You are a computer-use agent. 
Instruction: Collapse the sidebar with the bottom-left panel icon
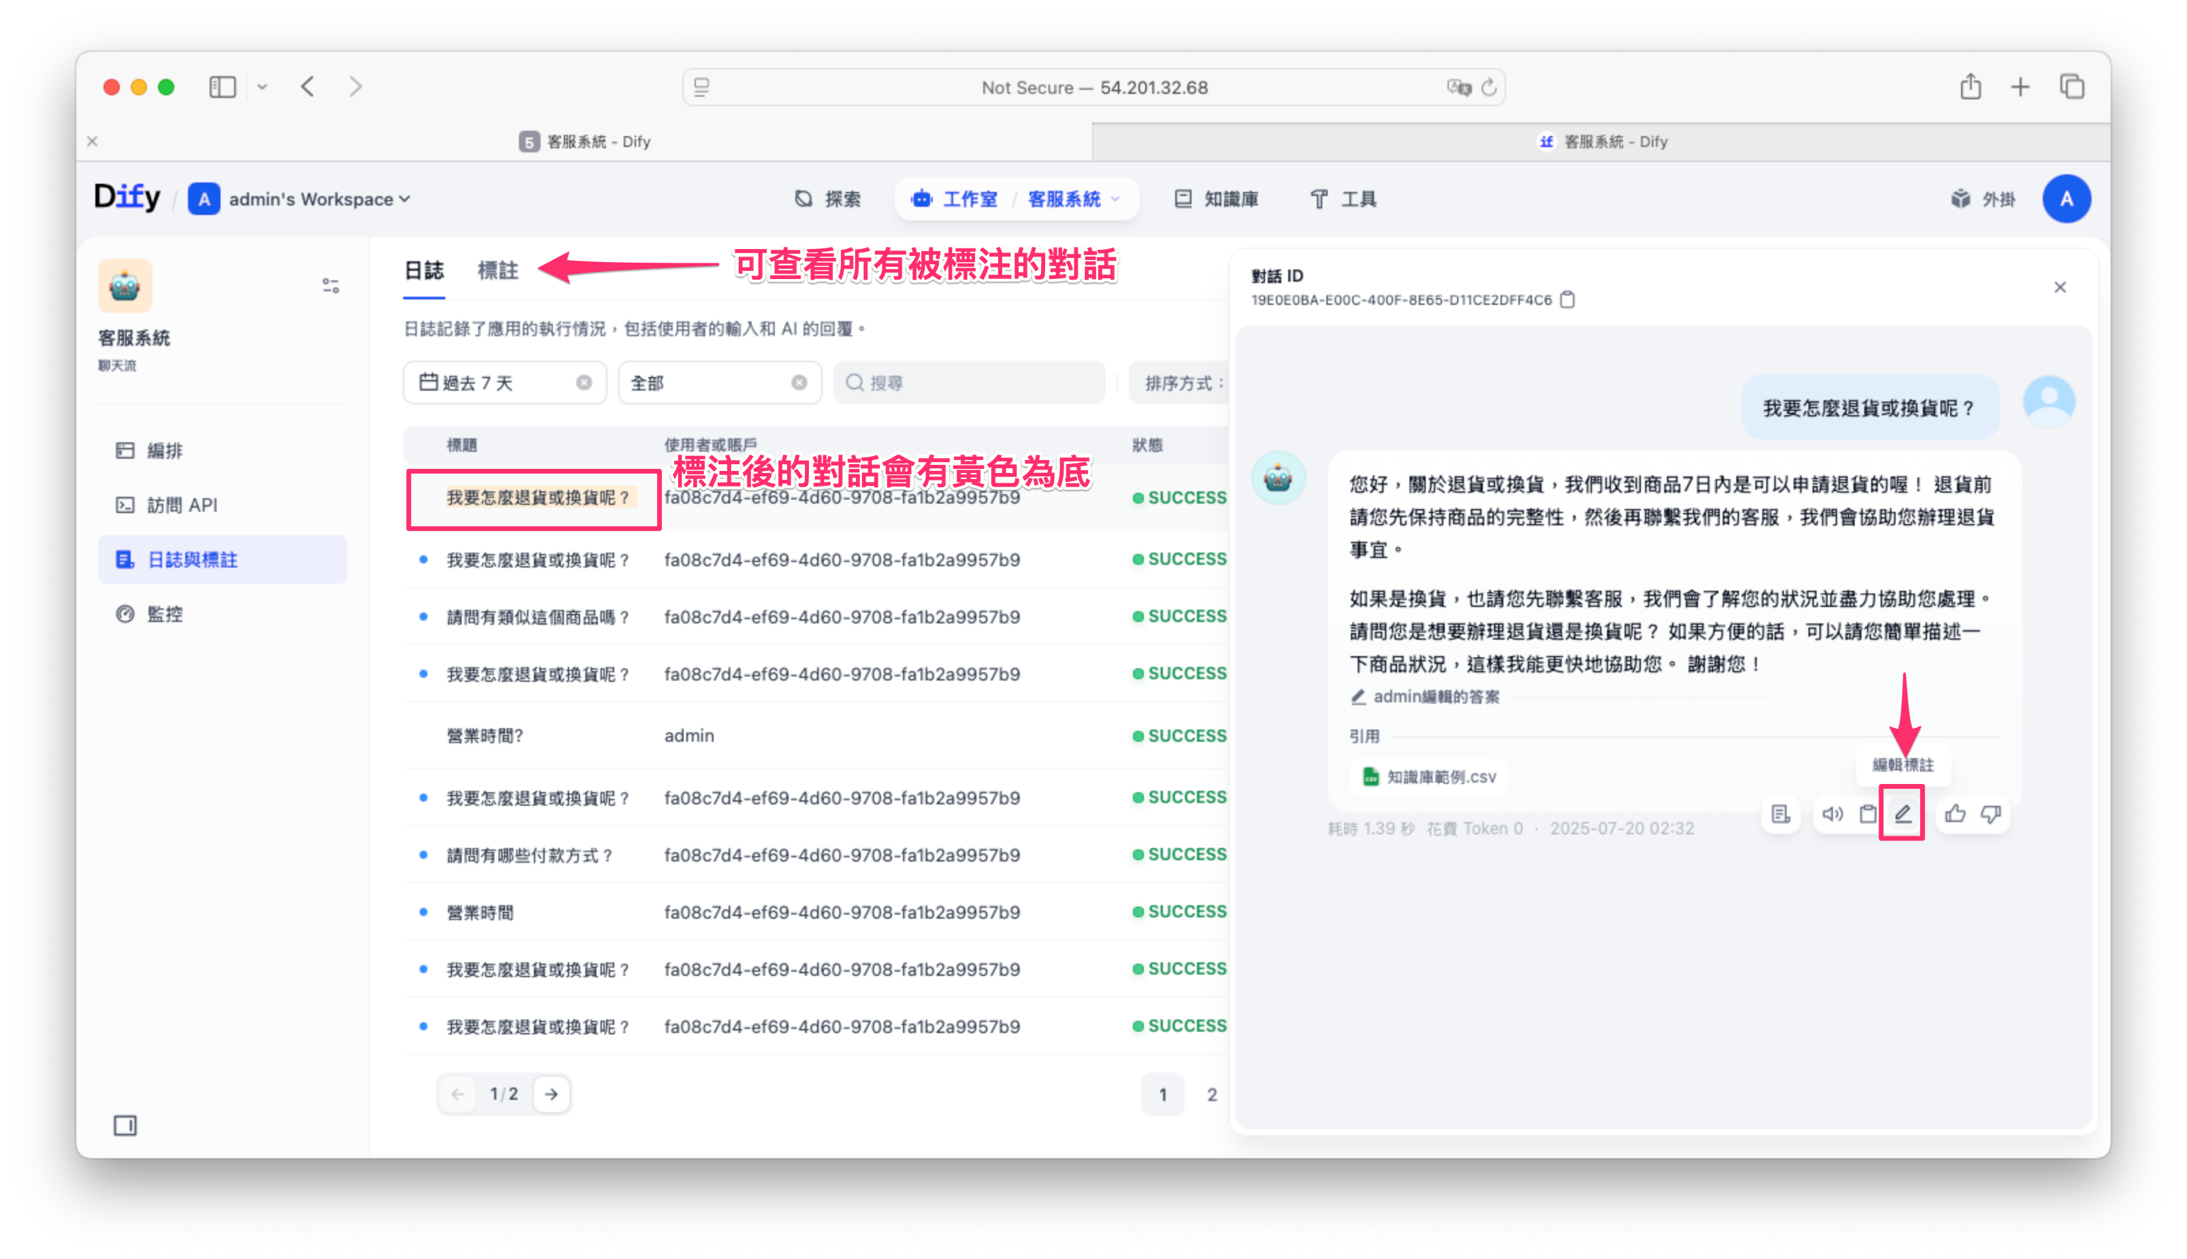coord(125,1125)
